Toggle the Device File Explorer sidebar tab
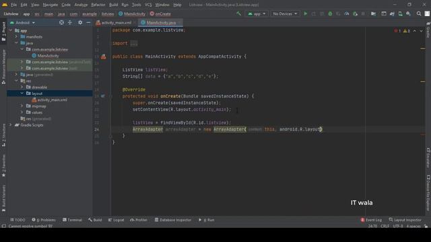 (428, 193)
